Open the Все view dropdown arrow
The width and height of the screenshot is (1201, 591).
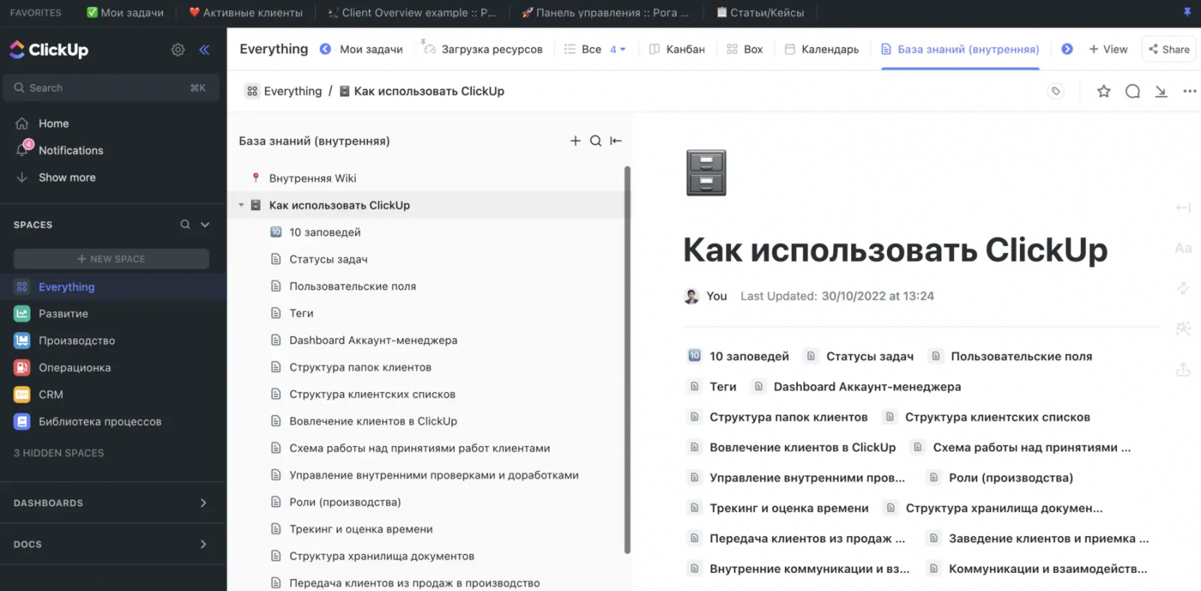(x=622, y=49)
